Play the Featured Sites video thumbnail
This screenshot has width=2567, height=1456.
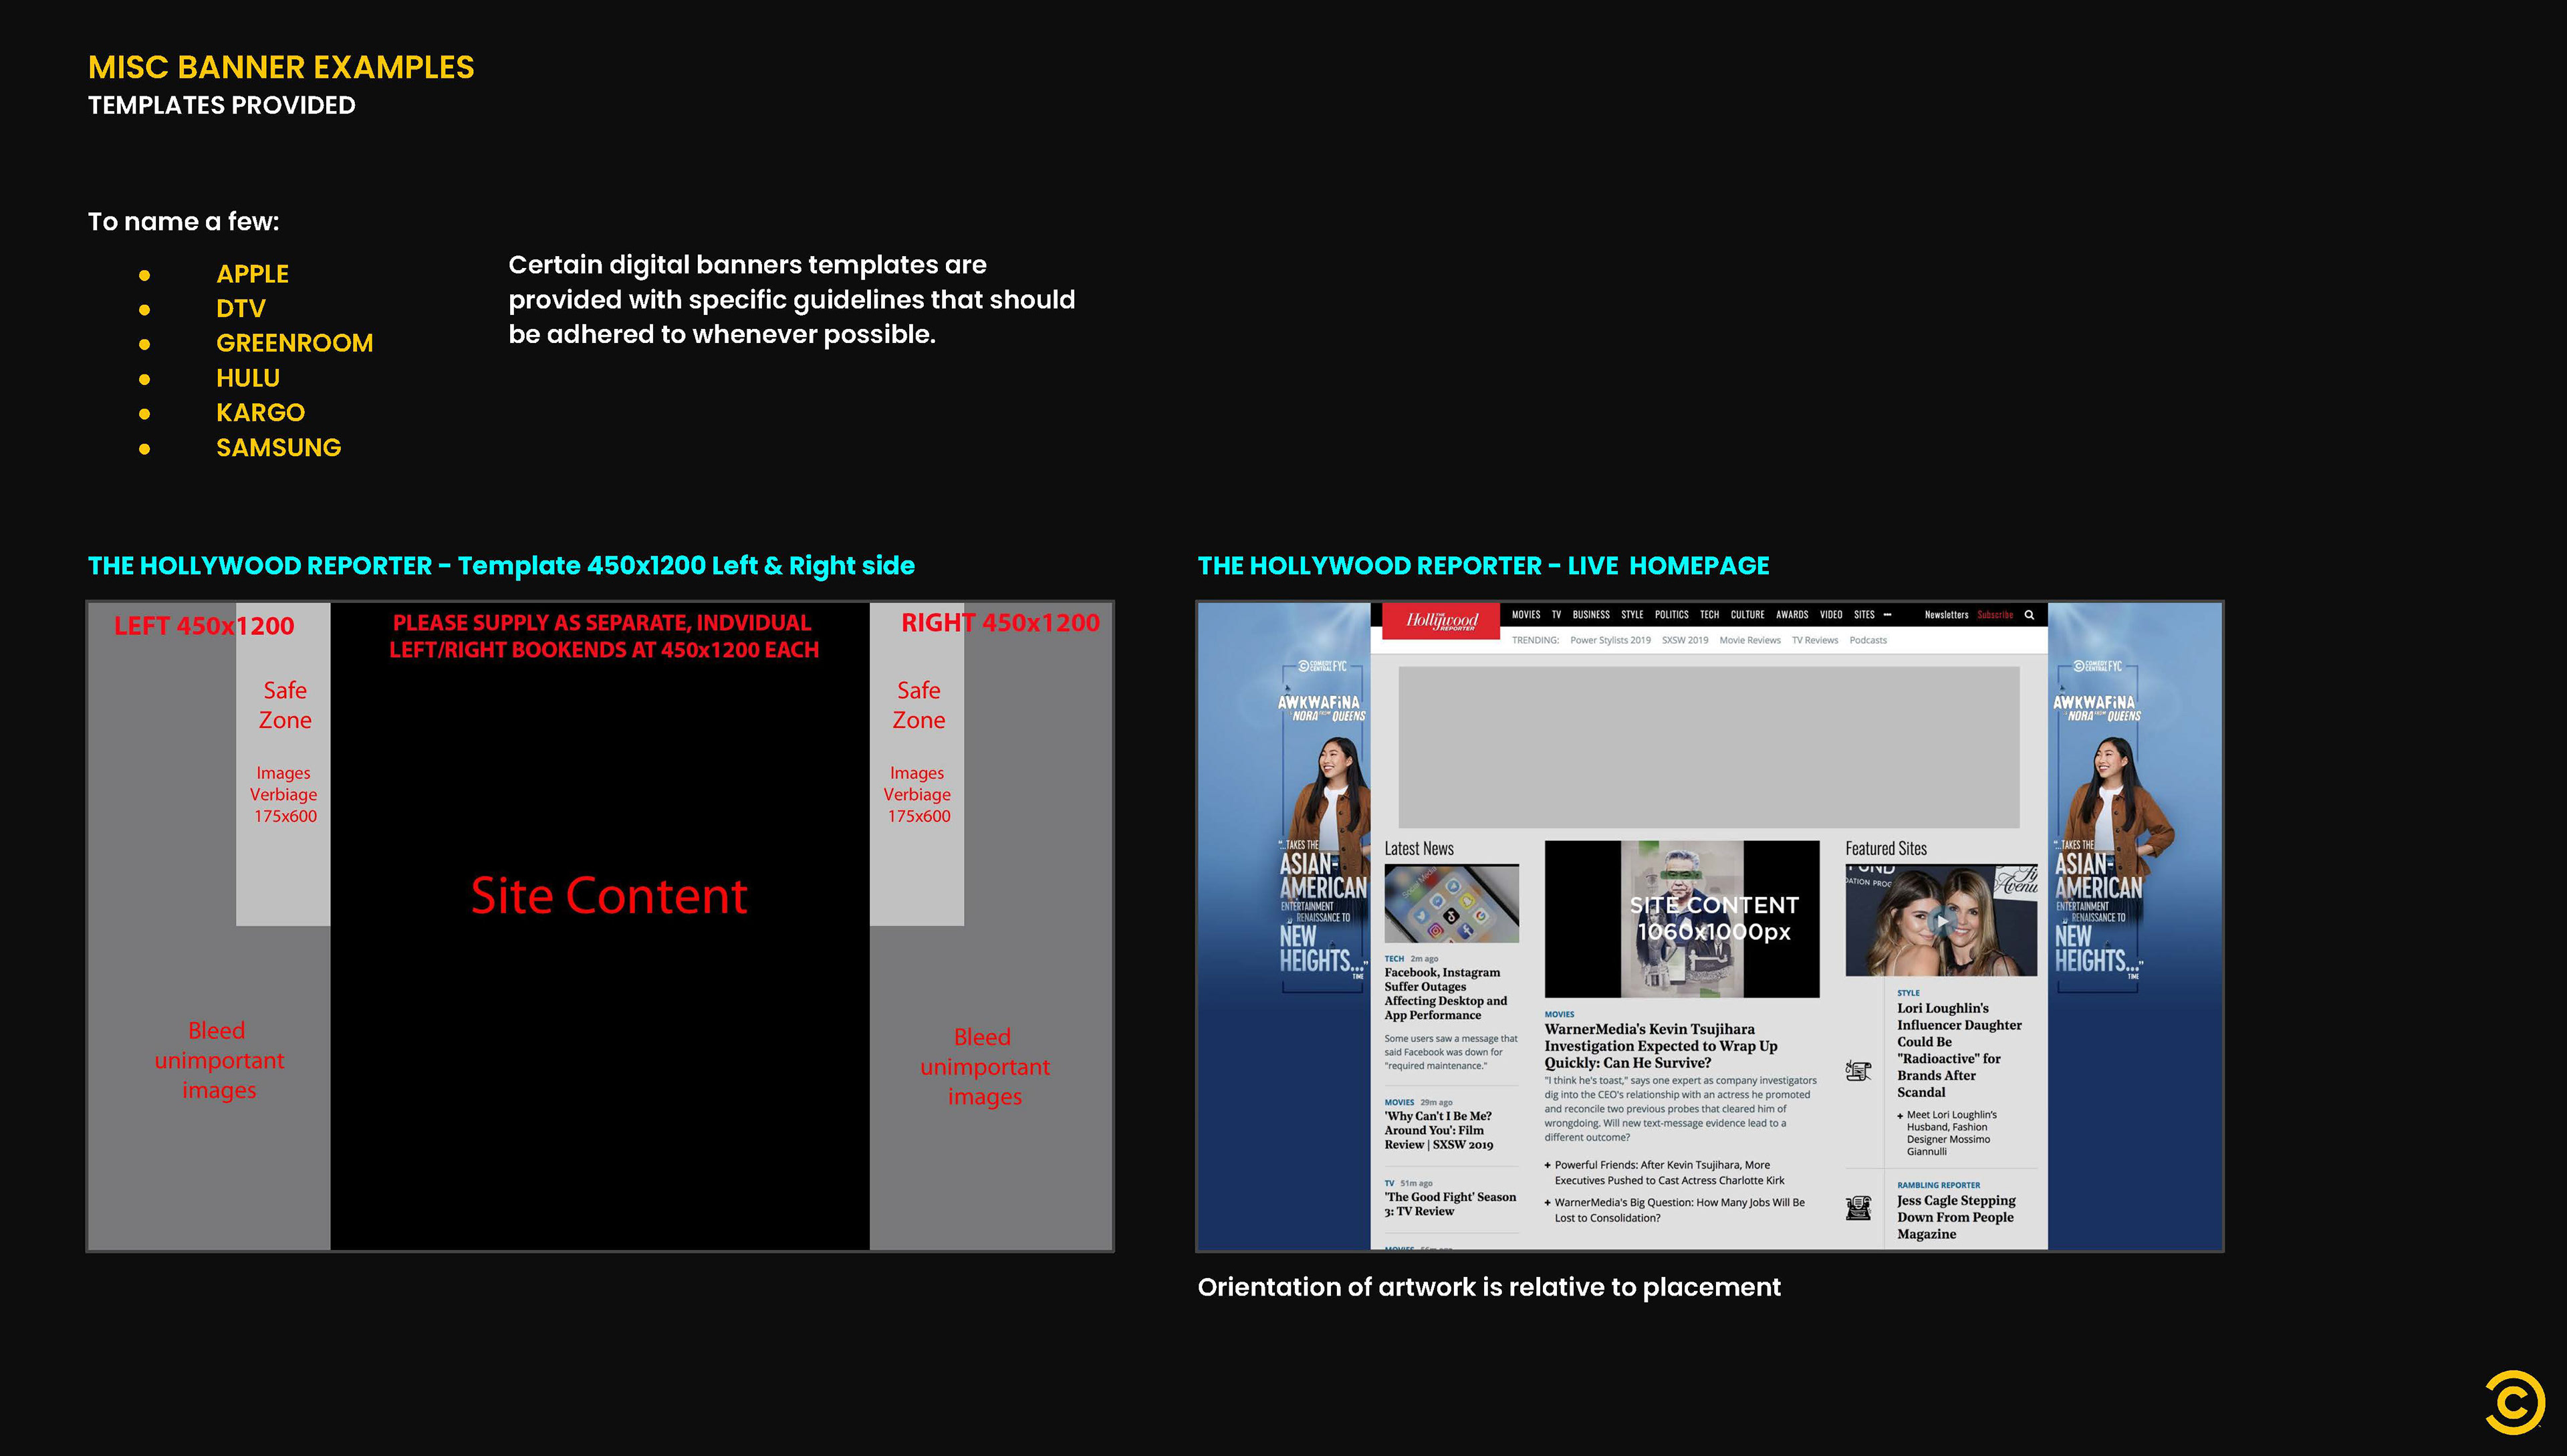(x=1940, y=920)
